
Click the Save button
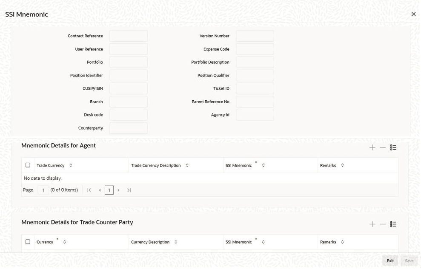click(409, 261)
